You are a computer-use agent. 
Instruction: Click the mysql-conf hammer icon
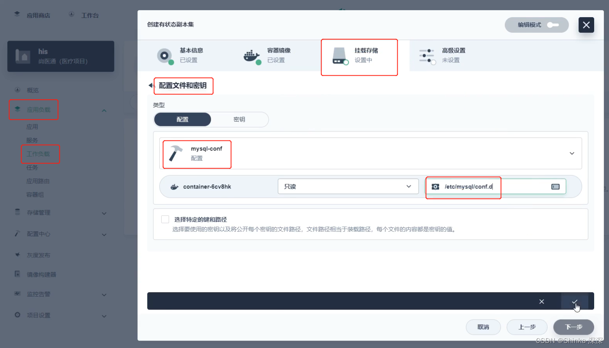(x=176, y=153)
